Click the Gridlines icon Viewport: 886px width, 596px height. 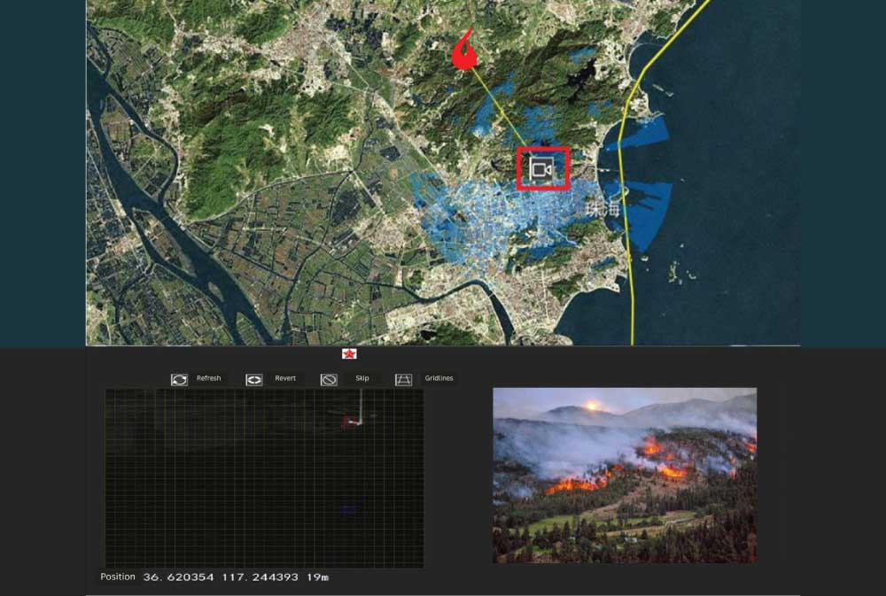pyautogui.click(x=403, y=380)
